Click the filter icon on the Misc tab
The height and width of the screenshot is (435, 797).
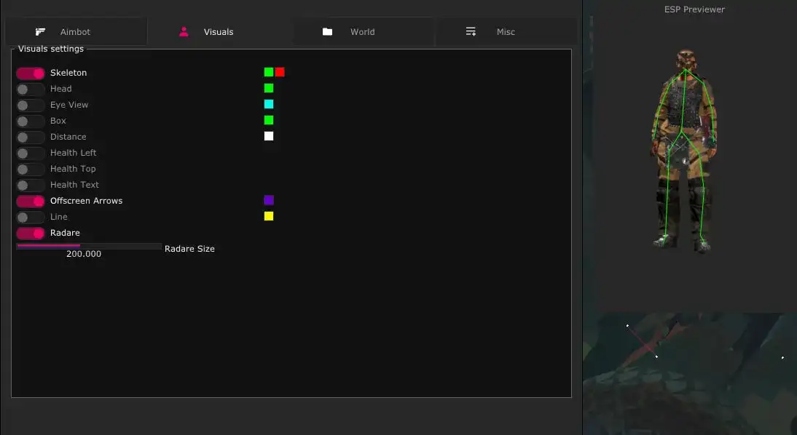coord(471,31)
